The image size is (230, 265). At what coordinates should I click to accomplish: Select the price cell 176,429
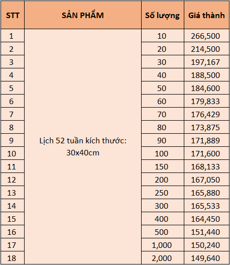point(206,114)
